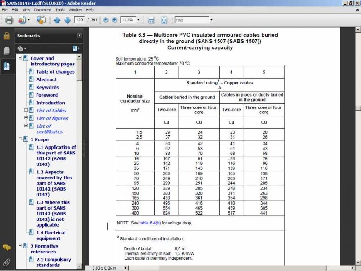This screenshot has height=271, width=361.
Task: Open the Tools menu
Action: [x=60, y=9]
